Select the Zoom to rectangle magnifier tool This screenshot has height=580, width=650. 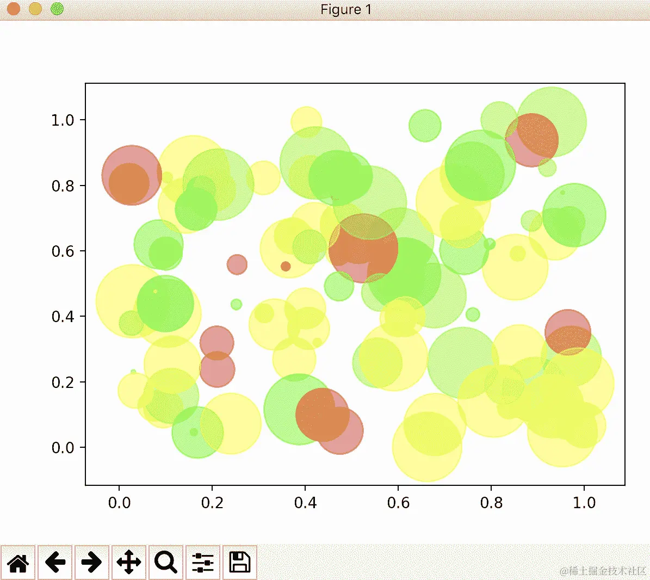click(x=165, y=562)
